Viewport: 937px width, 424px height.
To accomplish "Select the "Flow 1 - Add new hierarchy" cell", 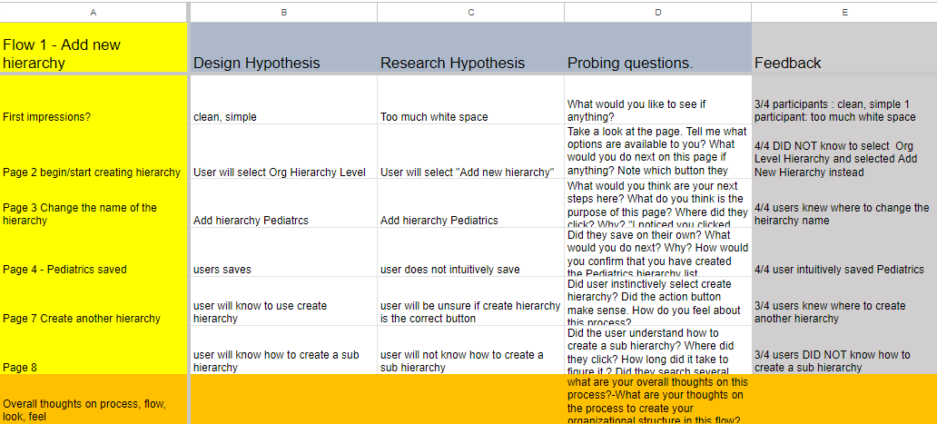I will pyautogui.click(x=94, y=53).
